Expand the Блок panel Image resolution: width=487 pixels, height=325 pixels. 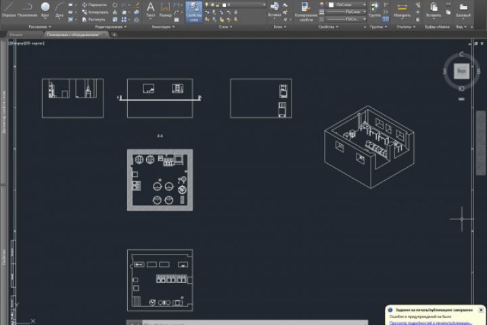280,27
